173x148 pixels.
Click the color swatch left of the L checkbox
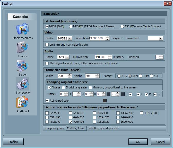coord(123,94)
